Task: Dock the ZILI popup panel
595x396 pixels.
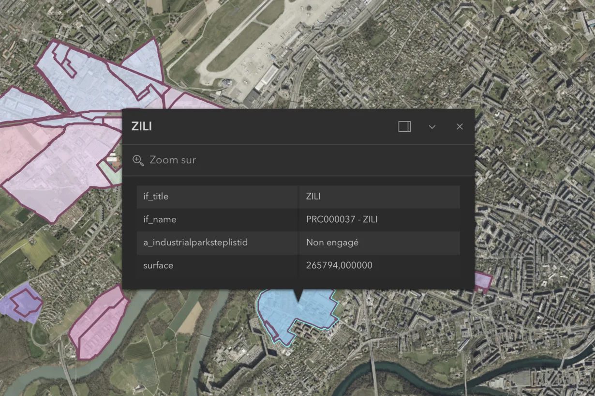Action: [x=404, y=126]
